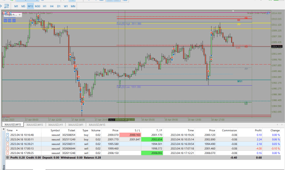The image size is (285, 170).
Task: Switch chart to H4 timeframe
Action: (x=52, y=6)
